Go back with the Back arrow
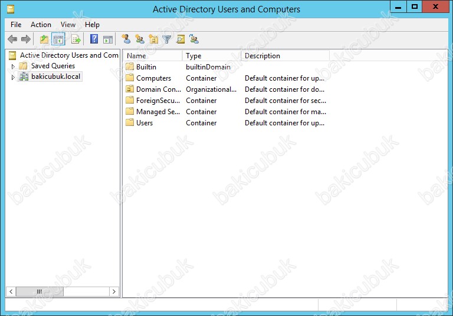Image resolution: width=453 pixels, height=316 pixels. point(12,39)
